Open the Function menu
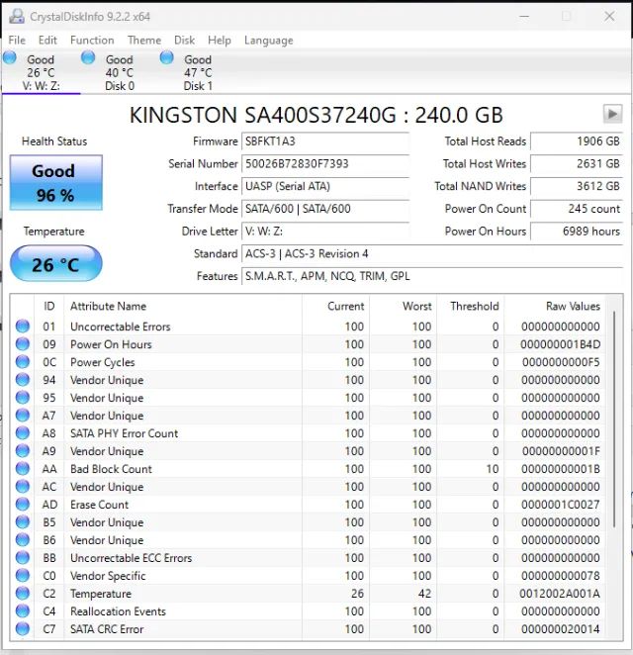633x655 pixels. point(92,41)
